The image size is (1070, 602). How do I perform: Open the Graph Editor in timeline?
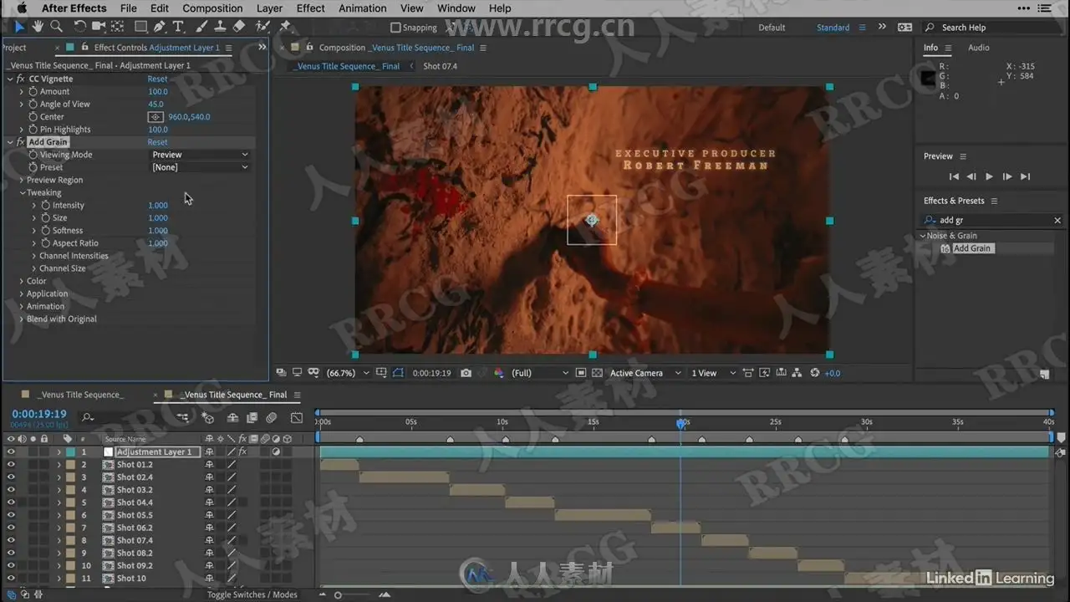tap(297, 417)
